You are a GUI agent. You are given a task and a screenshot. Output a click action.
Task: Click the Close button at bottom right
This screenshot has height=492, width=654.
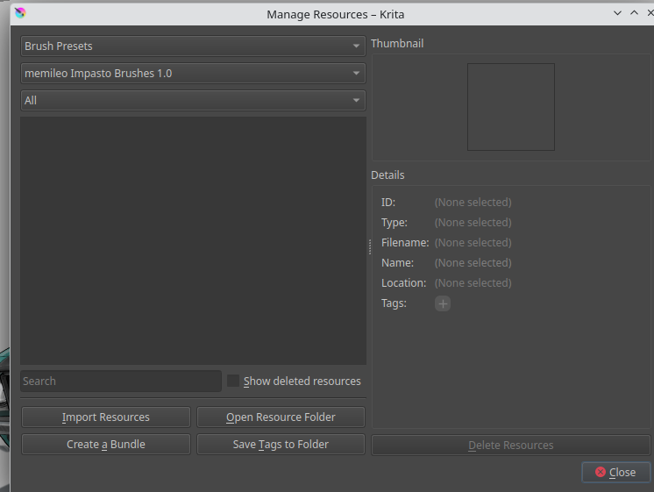615,472
